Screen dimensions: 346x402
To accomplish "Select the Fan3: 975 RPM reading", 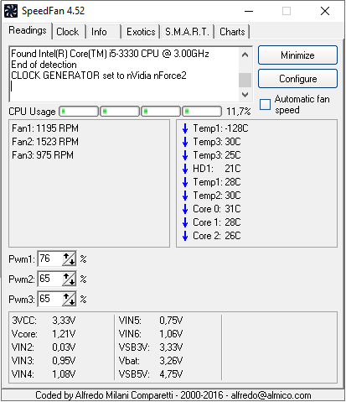I will click(43, 155).
